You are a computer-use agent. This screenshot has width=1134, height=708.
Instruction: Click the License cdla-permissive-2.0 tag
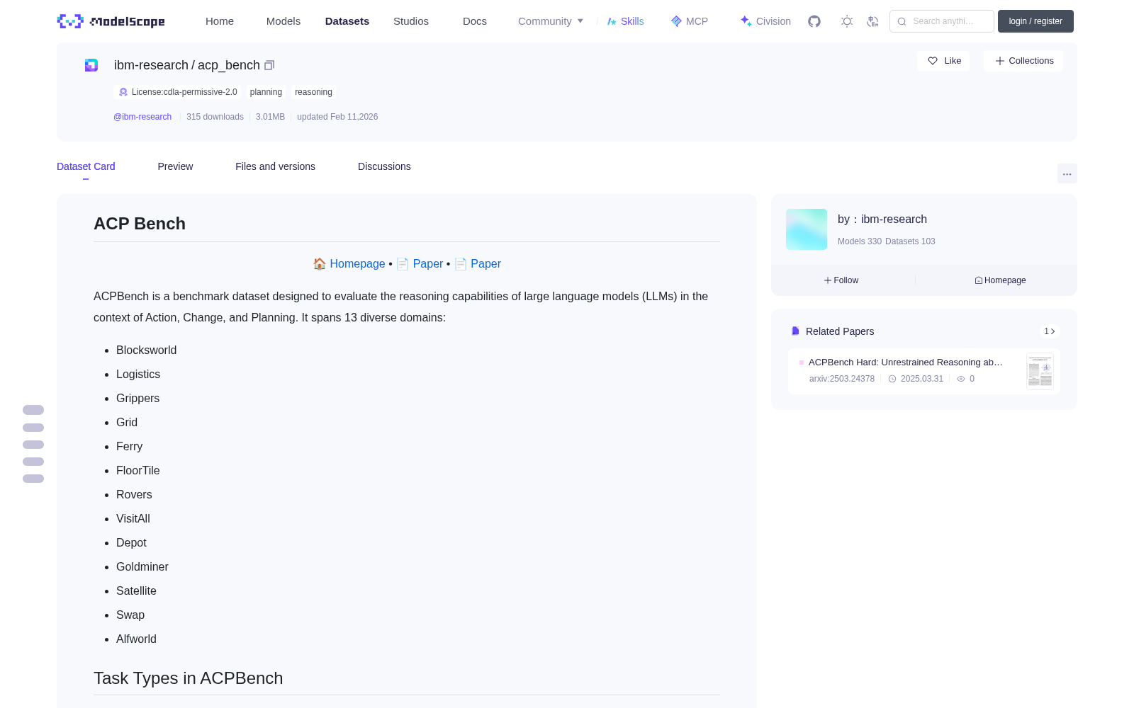click(x=177, y=92)
